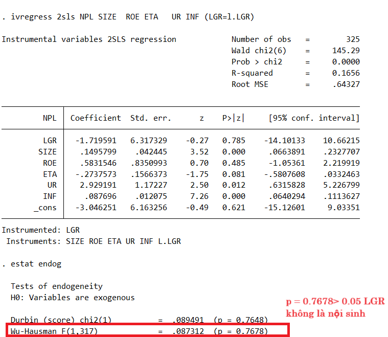Select the Durbin (score) chi2(1) result line
The image size is (388, 337).
[139, 320]
